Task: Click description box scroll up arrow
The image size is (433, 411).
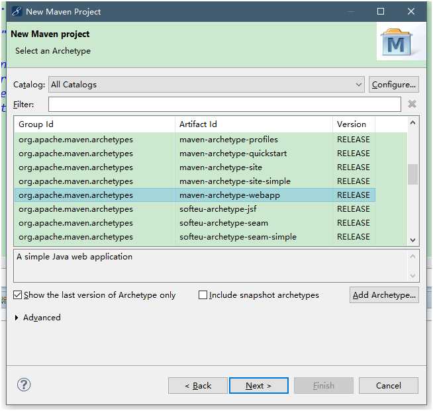Action: point(413,257)
